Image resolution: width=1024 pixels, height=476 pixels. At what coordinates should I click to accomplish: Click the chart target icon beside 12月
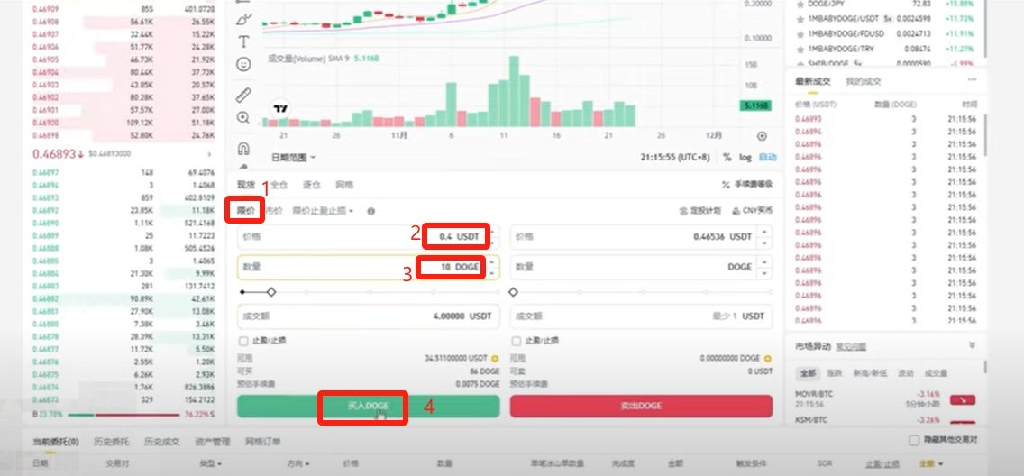click(x=762, y=136)
